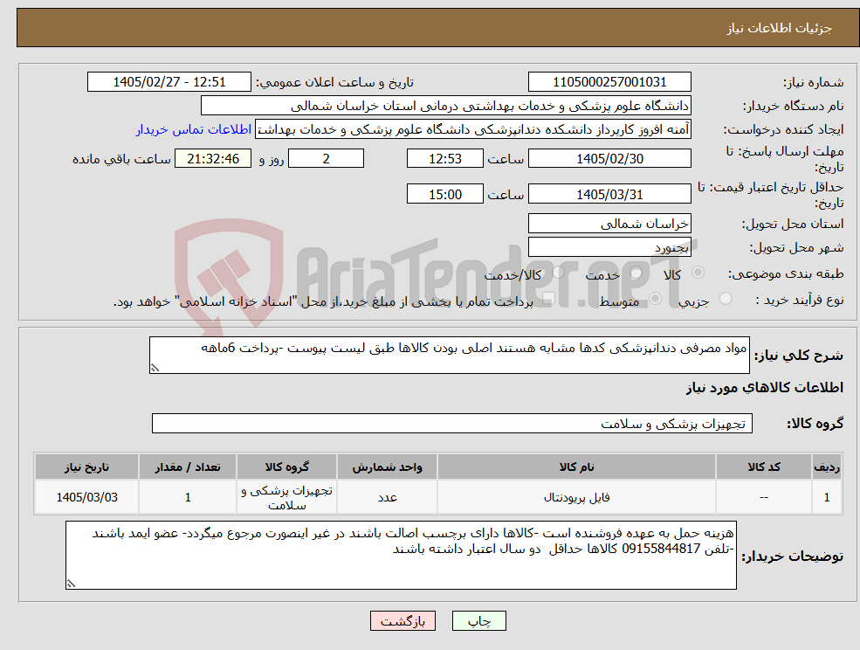
Task: Click the validity time field 15:00
Action: click(444, 194)
